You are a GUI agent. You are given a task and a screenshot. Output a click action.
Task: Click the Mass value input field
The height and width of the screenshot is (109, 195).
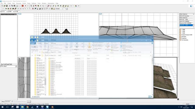click(8, 102)
